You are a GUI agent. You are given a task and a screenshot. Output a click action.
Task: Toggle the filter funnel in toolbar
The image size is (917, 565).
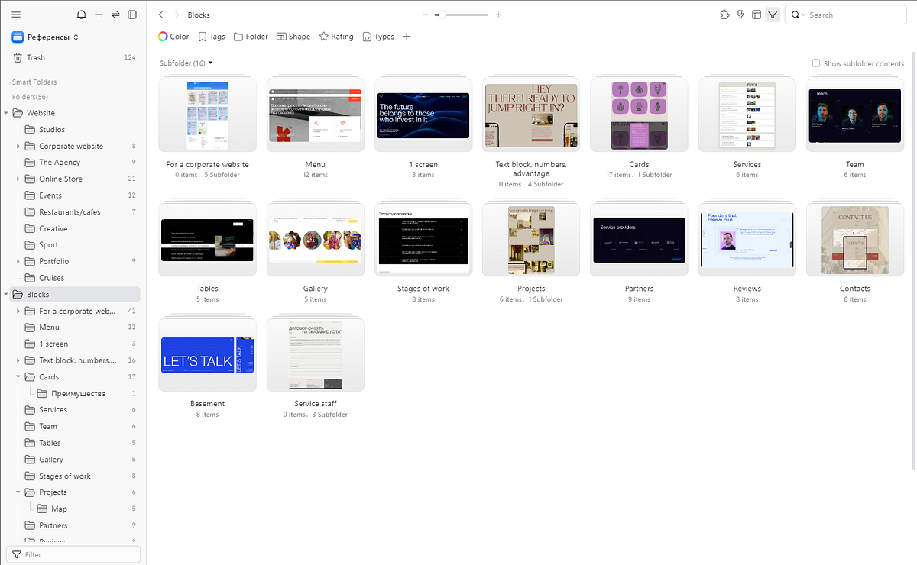point(773,15)
